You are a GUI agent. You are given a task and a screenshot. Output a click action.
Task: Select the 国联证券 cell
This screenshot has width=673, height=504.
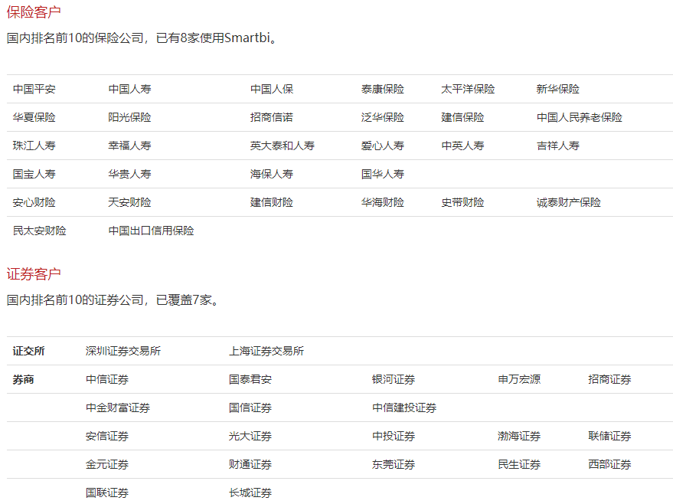107,493
